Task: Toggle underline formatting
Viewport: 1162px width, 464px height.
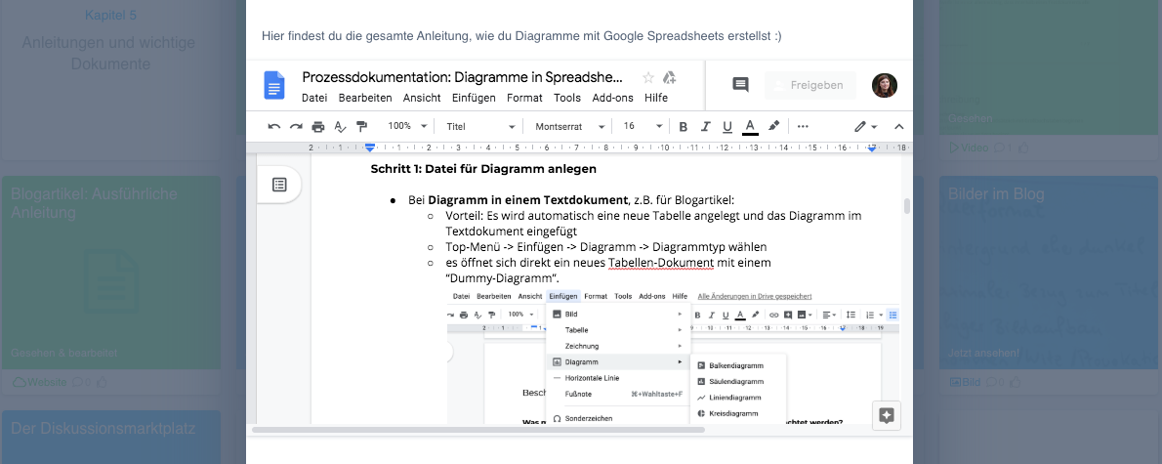Action: [727, 126]
